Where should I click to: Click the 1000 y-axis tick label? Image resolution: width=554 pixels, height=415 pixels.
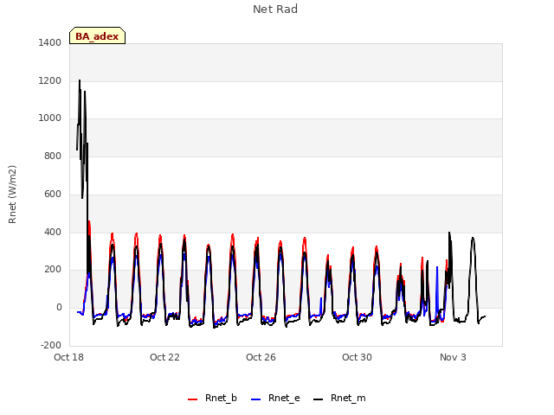pos(50,118)
